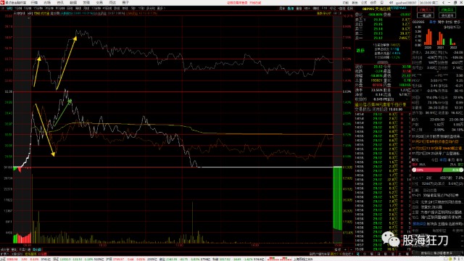Switch chart to the 周线 period
464x261 pixels.
[78, 8]
